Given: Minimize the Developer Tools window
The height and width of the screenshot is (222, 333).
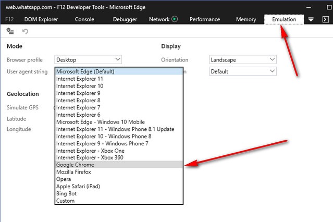Looking at the screenshot, I should pos(309,7).
